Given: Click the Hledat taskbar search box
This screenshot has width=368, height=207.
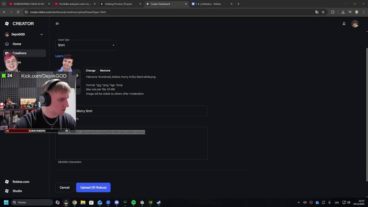Looking at the screenshot, I should pyautogui.click(x=32, y=202).
